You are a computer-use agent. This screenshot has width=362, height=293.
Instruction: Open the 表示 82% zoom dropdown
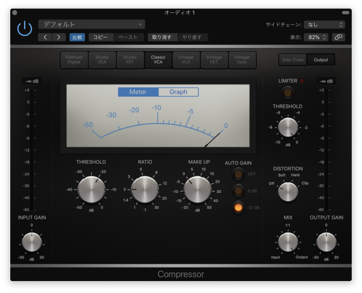click(x=316, y=37)
